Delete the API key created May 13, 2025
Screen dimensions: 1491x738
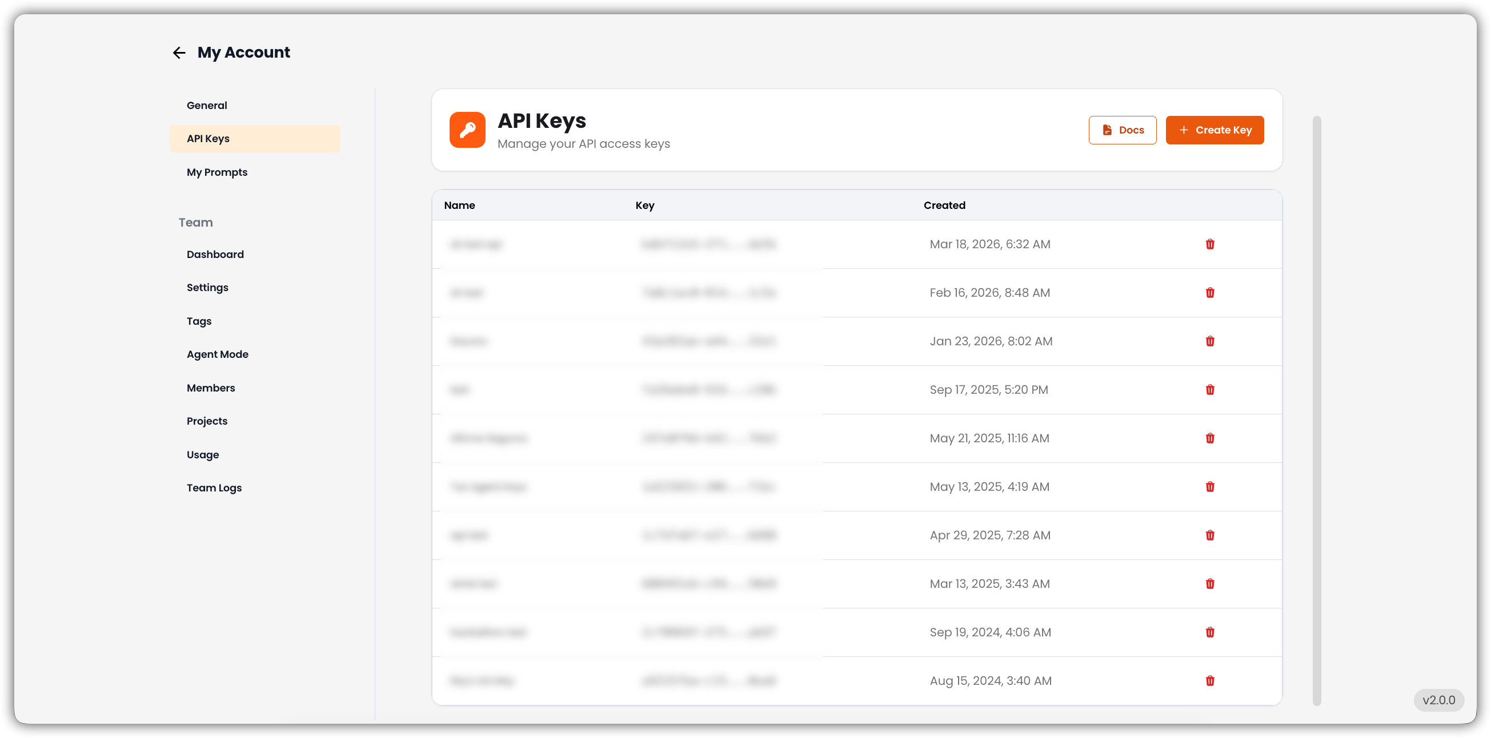(1210, 486)
